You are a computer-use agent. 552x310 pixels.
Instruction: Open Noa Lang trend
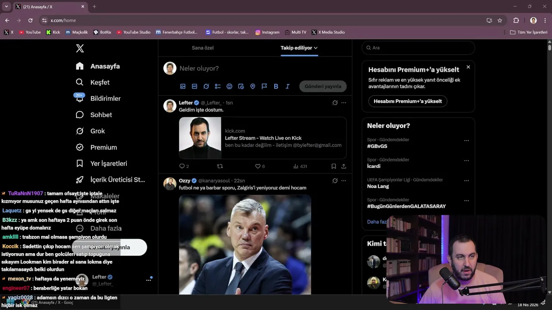(x=378, y=186)
